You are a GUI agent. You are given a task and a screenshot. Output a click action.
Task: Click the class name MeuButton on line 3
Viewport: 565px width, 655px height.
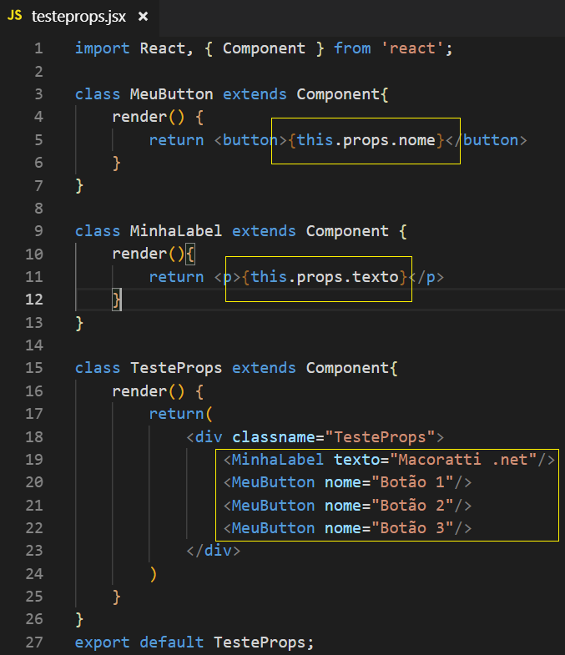(171, 94)
